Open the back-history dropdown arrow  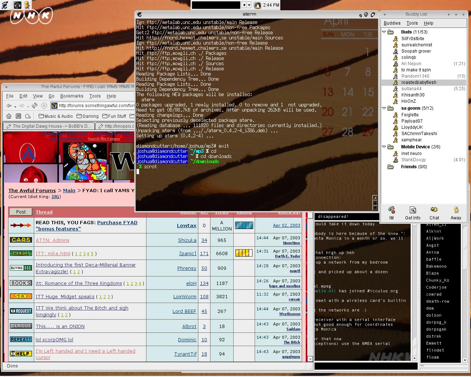[15, 106]
